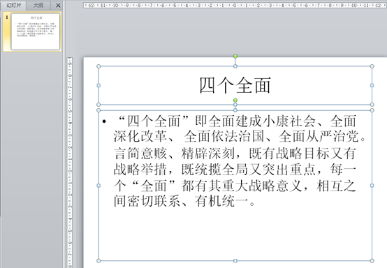Click the green rotation handle of body text box

coord(235,100)
